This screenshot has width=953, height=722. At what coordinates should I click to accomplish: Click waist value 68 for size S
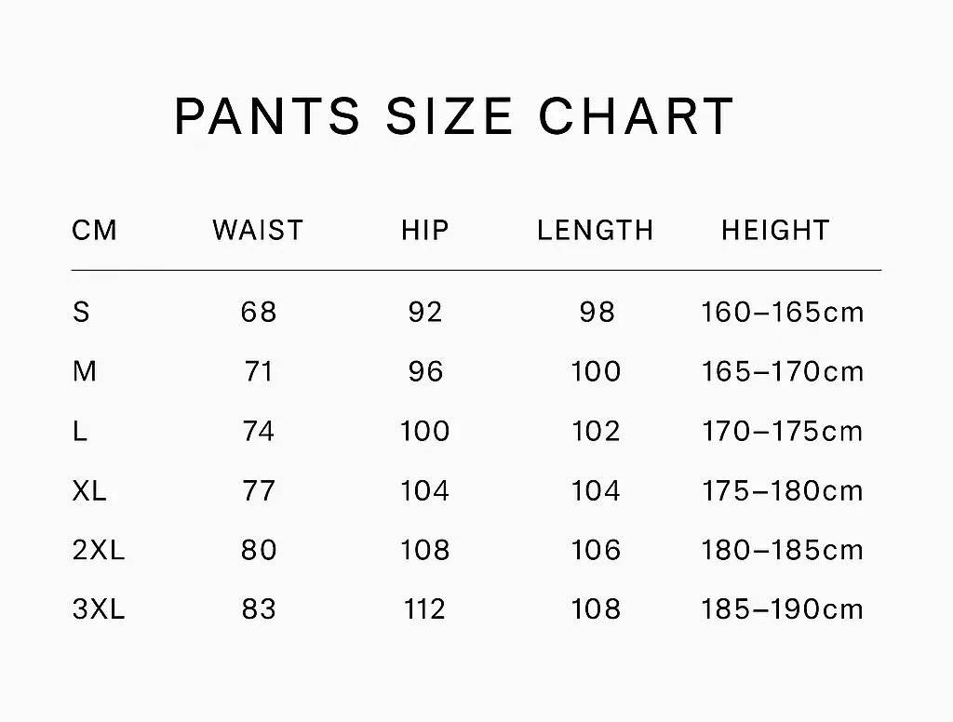pyautogui.click(x=259, y=312)
